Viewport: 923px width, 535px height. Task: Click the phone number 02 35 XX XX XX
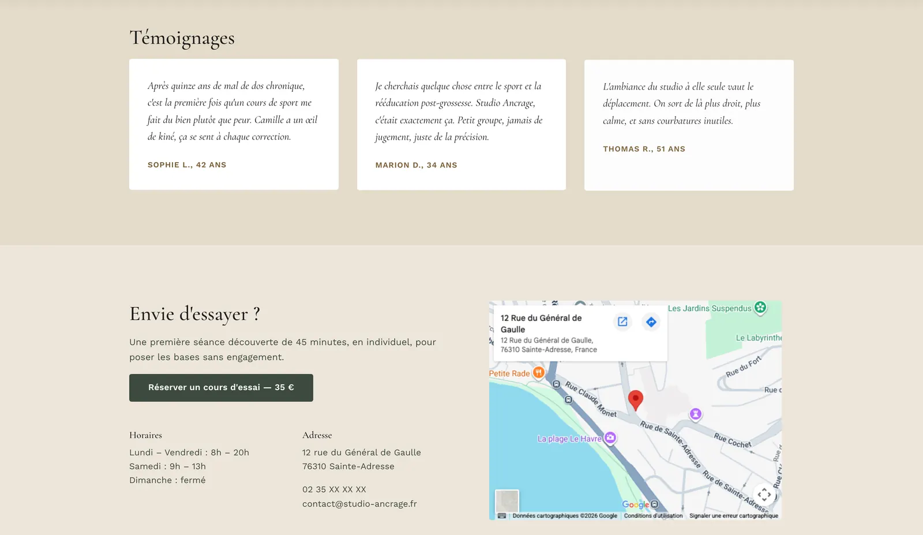(x=334, y=489)
